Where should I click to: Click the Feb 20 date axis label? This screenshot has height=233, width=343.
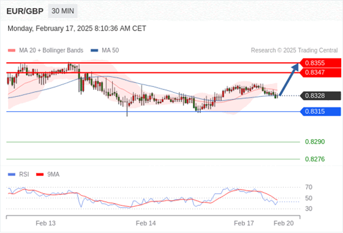pos(283,223)
